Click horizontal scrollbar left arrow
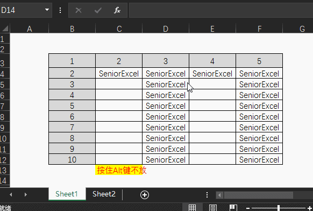The width and height of the screenshot is (313, 211). click(x=220, y=195)
